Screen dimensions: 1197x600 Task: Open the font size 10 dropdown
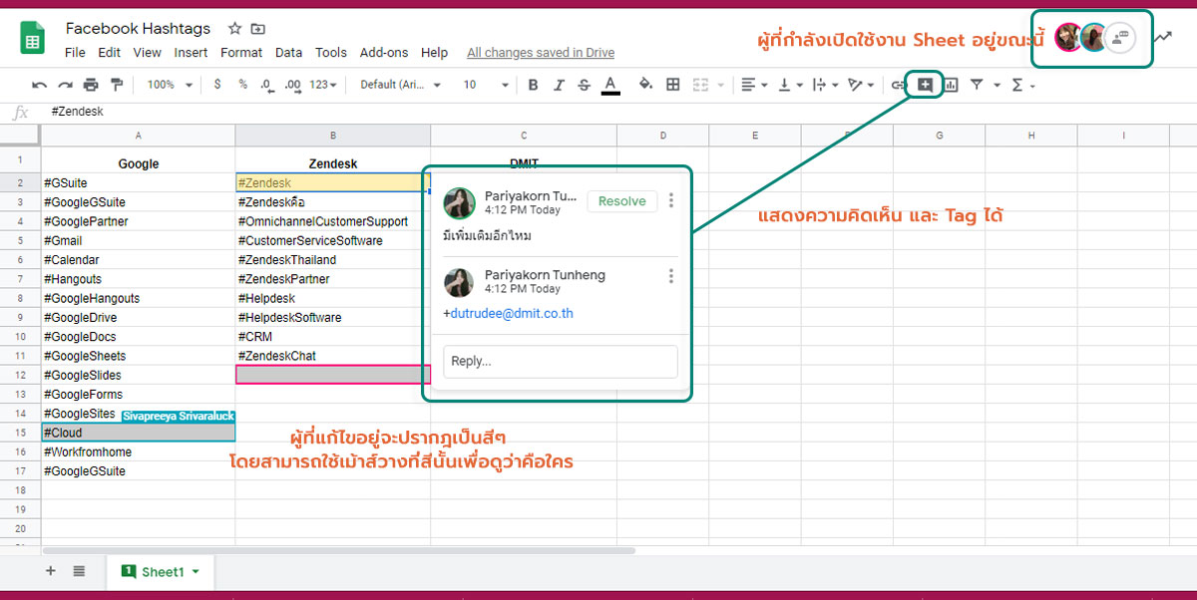click(486, 85)
